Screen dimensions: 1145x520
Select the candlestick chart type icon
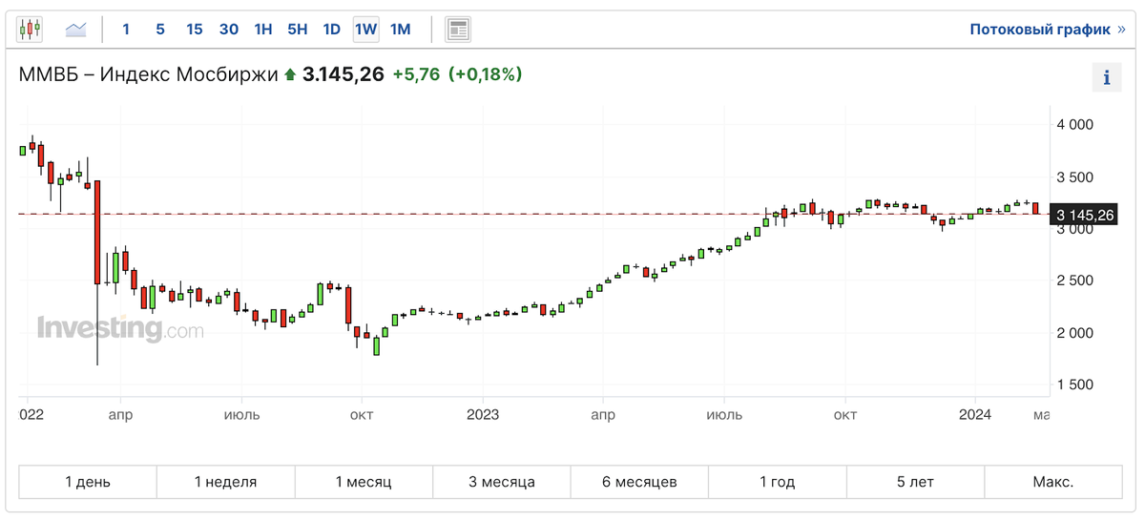[x=30, y=30]
